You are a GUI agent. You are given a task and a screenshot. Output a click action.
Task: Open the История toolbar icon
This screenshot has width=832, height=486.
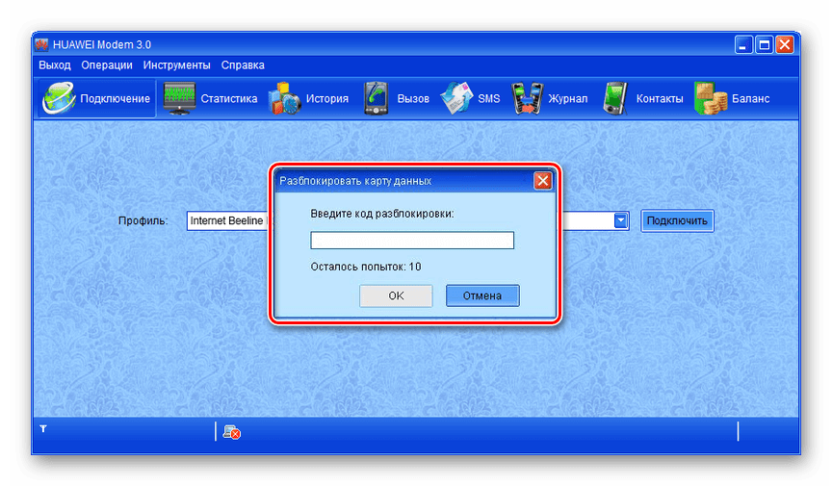click(285, 98)
